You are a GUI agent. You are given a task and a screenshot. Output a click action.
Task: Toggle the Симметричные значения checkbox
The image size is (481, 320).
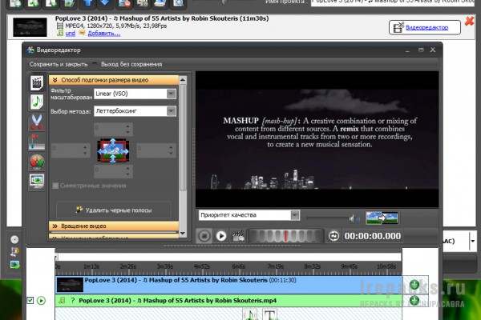(55, 186)
